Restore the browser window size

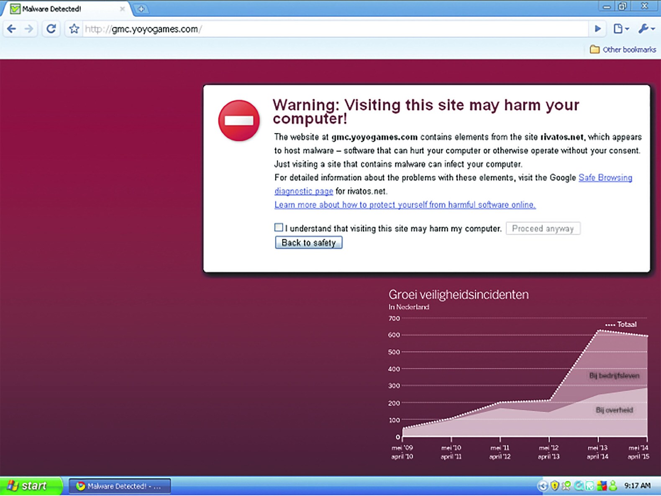click(x=623, y=6)
